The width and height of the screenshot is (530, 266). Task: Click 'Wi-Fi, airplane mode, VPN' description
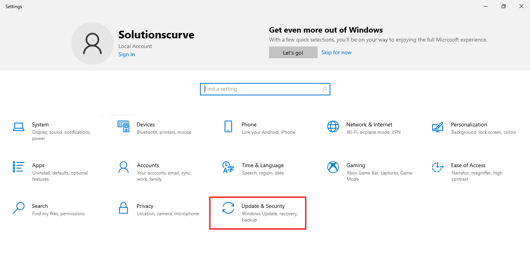pyautogui.click(x=374, y=132)
